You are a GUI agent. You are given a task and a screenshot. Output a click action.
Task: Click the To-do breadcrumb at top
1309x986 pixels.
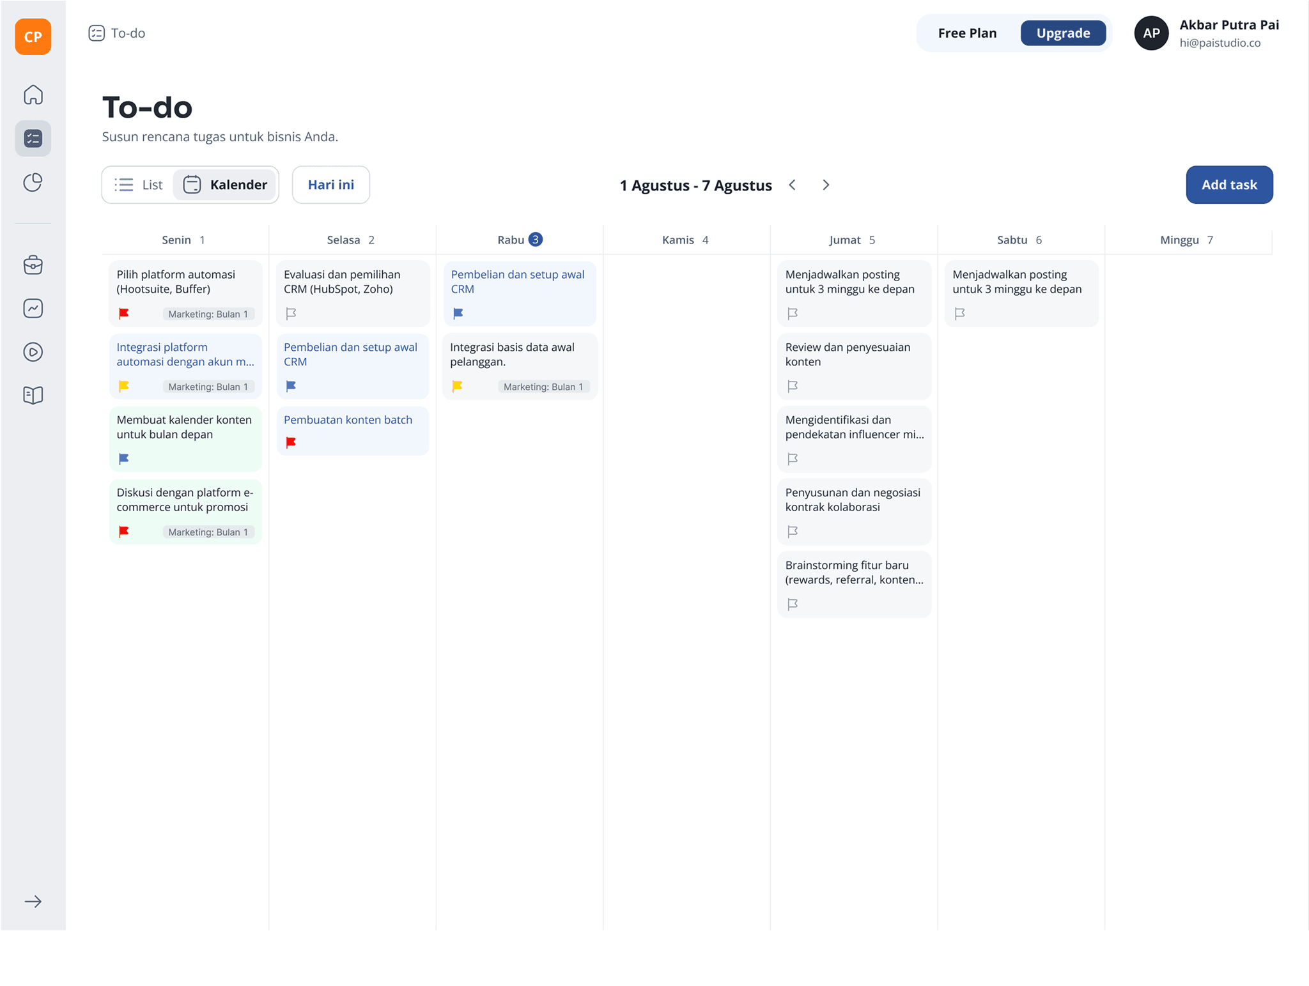pos(117,33)
